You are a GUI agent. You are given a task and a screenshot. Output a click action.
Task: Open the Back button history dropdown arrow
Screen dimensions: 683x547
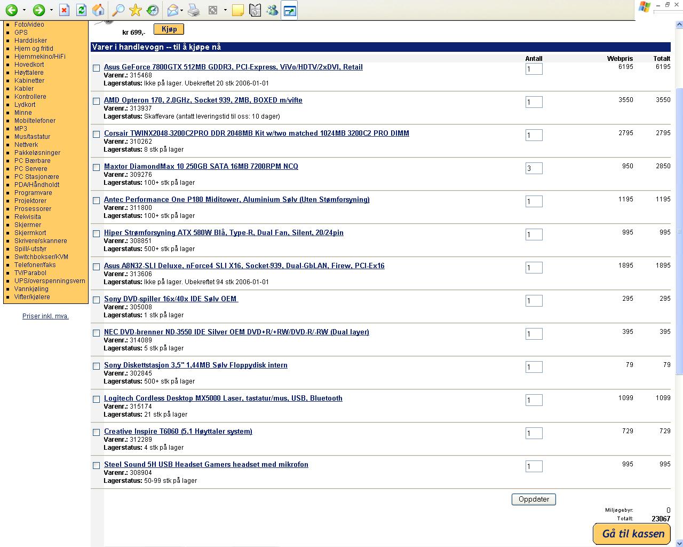[x=24, y=10]
